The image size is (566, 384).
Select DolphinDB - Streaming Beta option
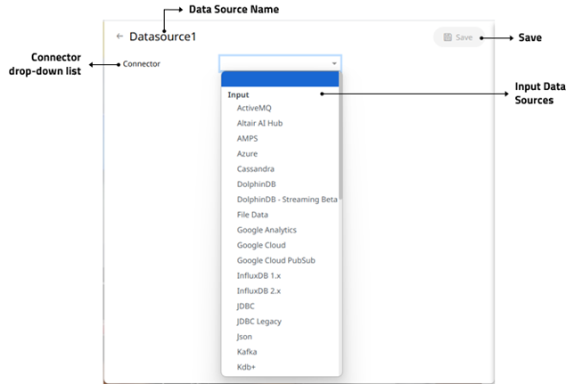[287, 200]
